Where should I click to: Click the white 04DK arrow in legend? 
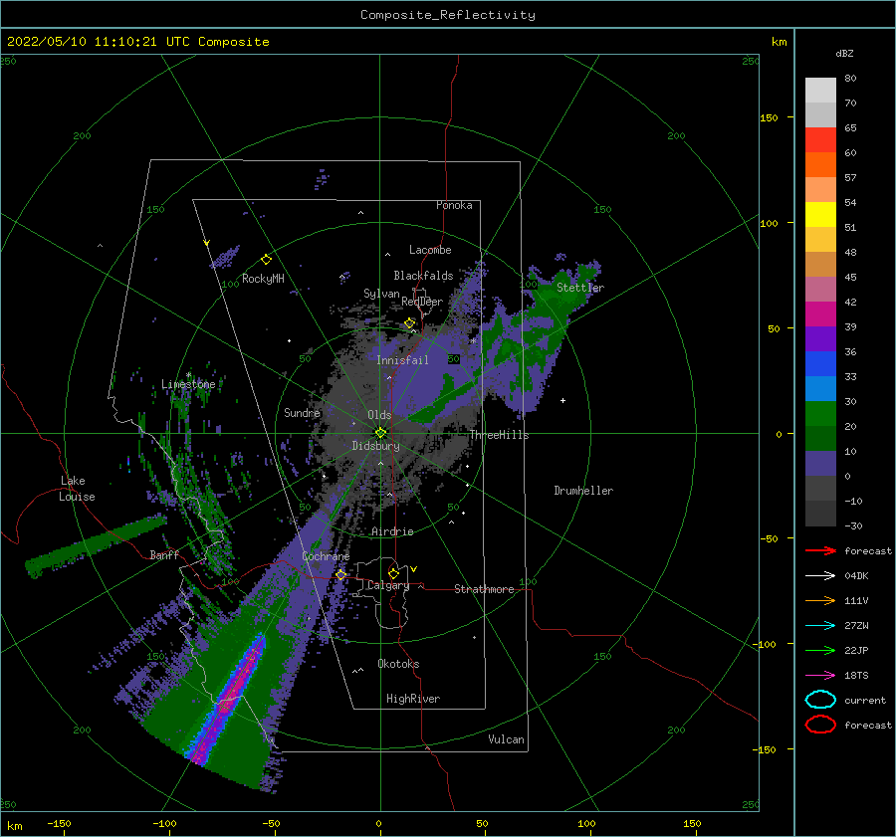pos(820,576)
